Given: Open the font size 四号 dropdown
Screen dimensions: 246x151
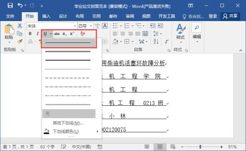Looking at the screenshot, I should [x=91, y=26].
